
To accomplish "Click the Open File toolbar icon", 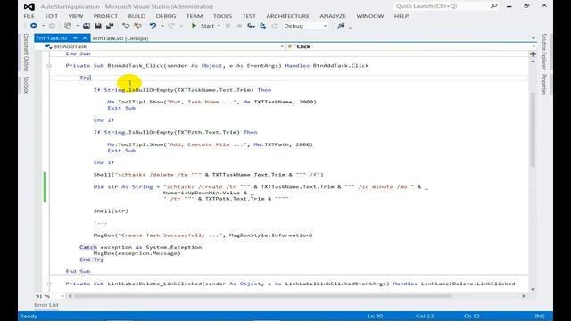I will [87, 26].
